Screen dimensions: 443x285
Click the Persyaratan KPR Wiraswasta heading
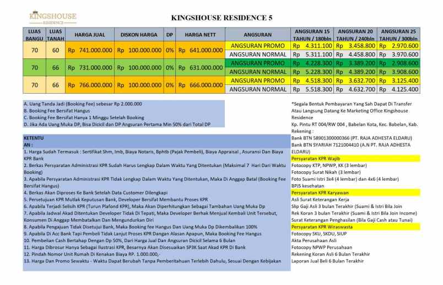(324, 226)
